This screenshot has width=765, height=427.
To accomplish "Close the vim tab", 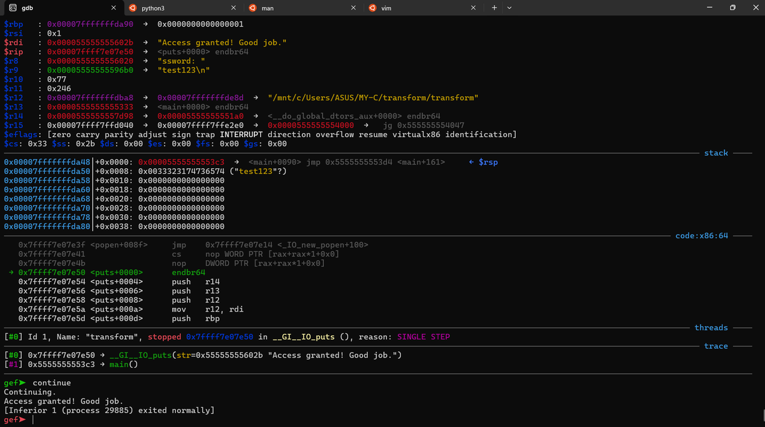I will pos(473,8).
